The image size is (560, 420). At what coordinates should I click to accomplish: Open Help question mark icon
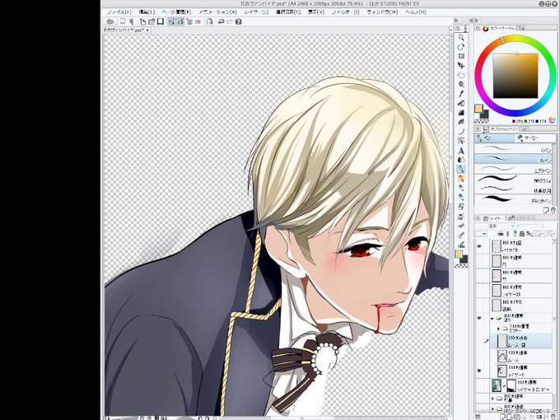pyautogui.click(x=239, y=21)
